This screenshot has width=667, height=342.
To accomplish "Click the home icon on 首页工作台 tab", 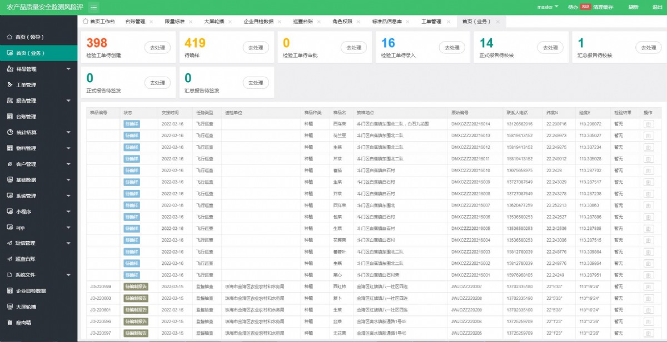I will click(x=85, y=22).
